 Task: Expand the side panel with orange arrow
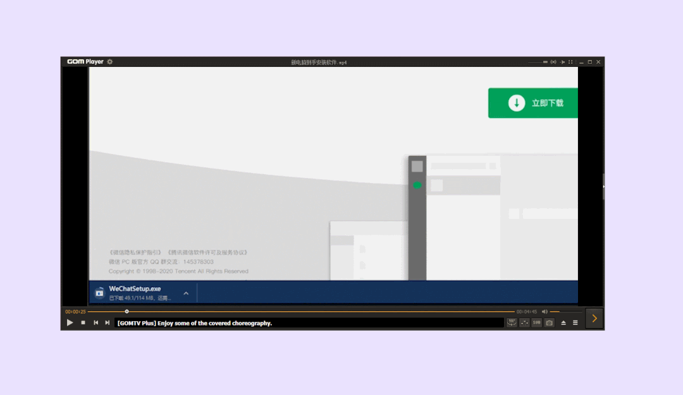click(x=594, y=319)
